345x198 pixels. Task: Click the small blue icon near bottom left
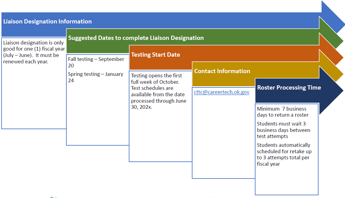pyautogui.click(x=51, y=196)
